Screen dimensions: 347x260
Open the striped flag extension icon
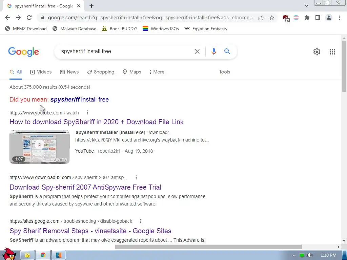click(296, 18)
